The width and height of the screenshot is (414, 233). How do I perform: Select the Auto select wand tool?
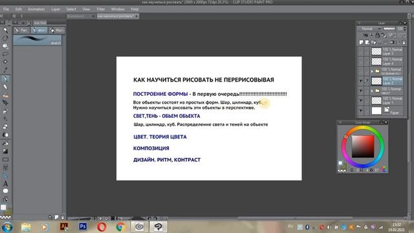point(5,62)
